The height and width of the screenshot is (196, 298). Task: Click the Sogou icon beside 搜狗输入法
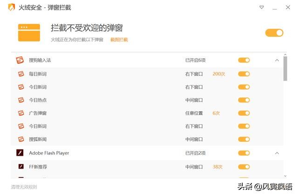[20, 60]
